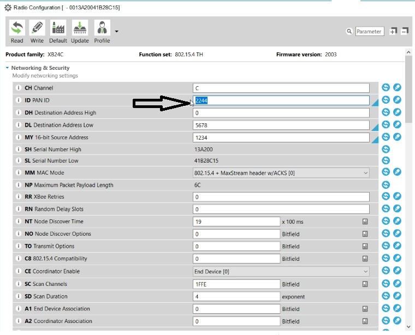Select the serial high value 13A200

pyautogui.click(x=203, y=149)
